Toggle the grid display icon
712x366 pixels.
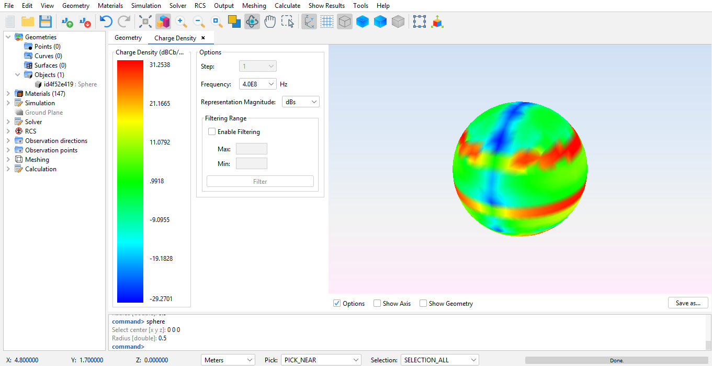coord(327,21)
